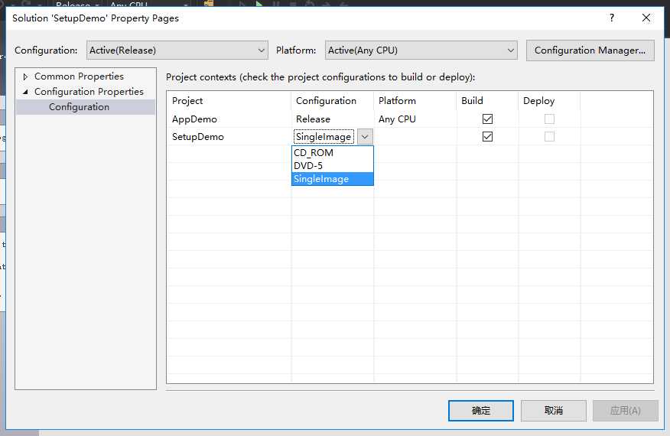Choose CD_ROM from the dropdown list

333,153
